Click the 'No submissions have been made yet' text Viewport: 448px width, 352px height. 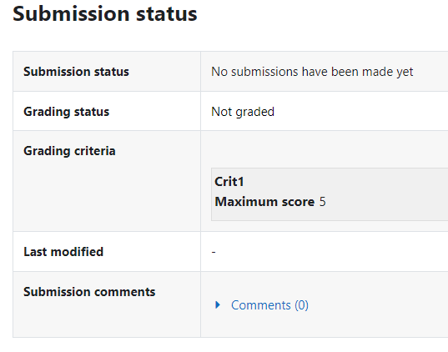(x=312, y=72)
